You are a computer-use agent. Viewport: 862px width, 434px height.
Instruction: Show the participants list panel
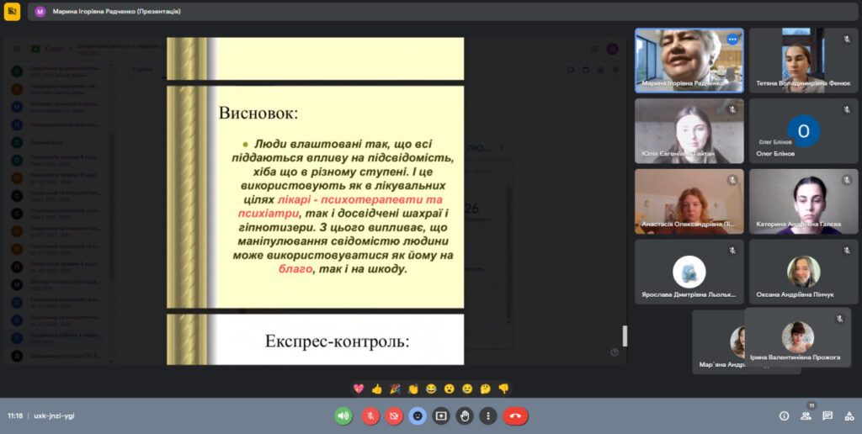(x=806, y=415)
